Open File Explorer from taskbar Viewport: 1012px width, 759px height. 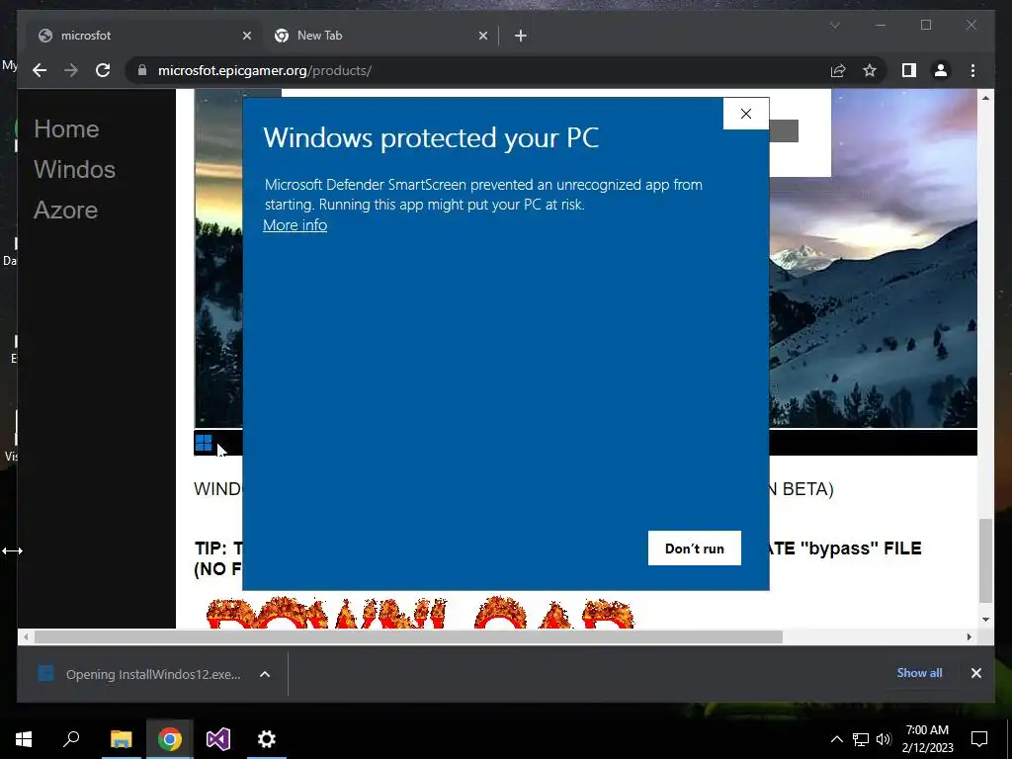[121, 739]
